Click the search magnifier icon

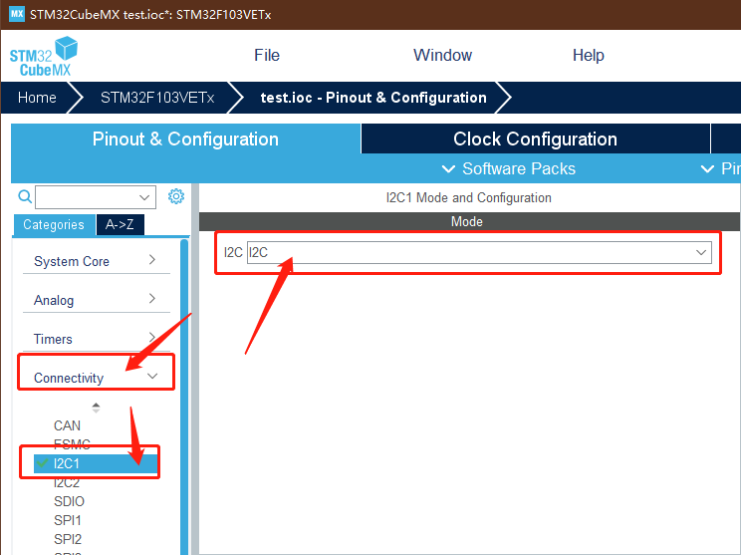click(x=25, y=196)
